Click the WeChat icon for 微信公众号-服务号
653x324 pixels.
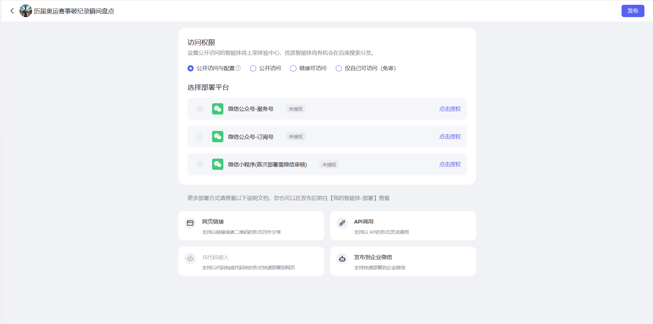coord(217,109)
